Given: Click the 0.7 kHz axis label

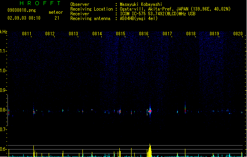Looking at the screenshot, I should click(x=3, y=130).
